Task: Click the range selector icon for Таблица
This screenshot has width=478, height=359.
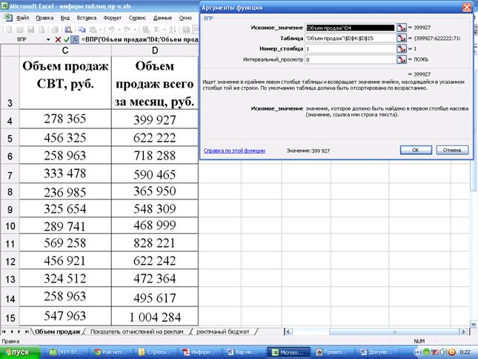Action: [x=402, y=38]
